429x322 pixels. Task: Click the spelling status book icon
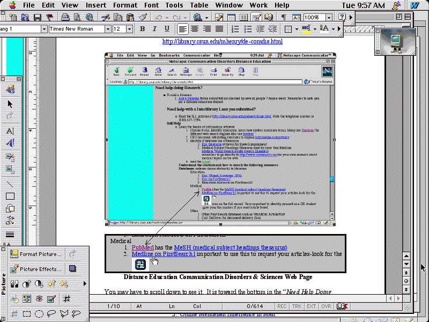[342, 306]
